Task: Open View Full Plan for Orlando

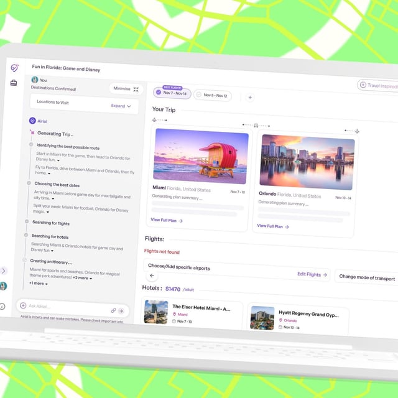Action: point(273,226)
